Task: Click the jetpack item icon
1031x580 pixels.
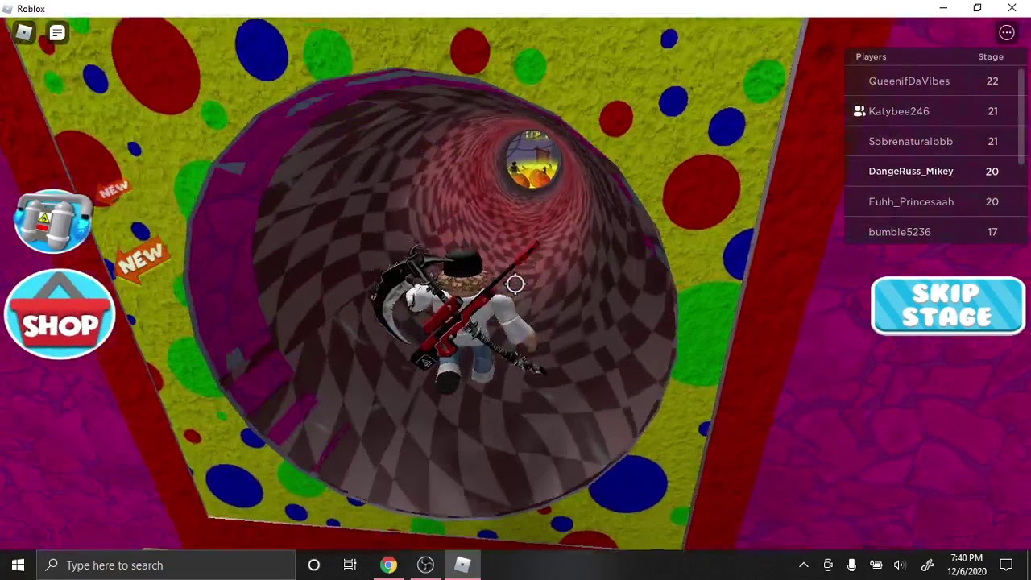Action: pos(53,222)
